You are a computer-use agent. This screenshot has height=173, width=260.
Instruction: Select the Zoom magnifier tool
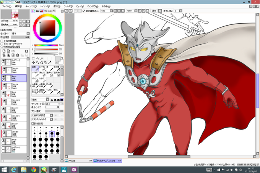pos(37,63)
